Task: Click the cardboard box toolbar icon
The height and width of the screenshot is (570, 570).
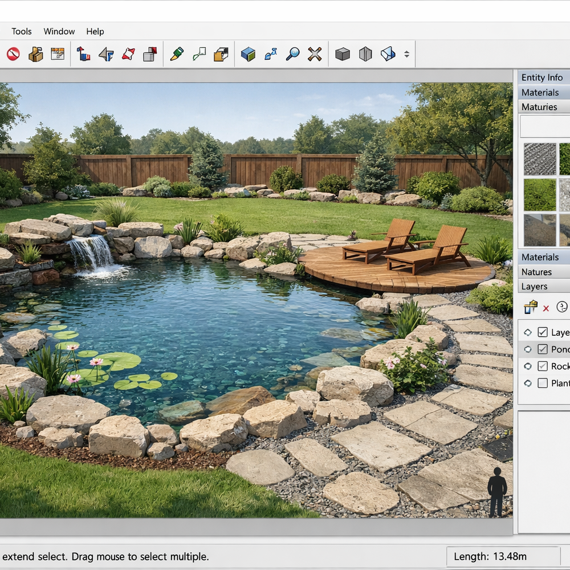Action: (x=36, y=54)
